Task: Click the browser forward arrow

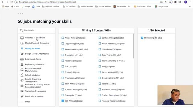Action: click(7, 2)
